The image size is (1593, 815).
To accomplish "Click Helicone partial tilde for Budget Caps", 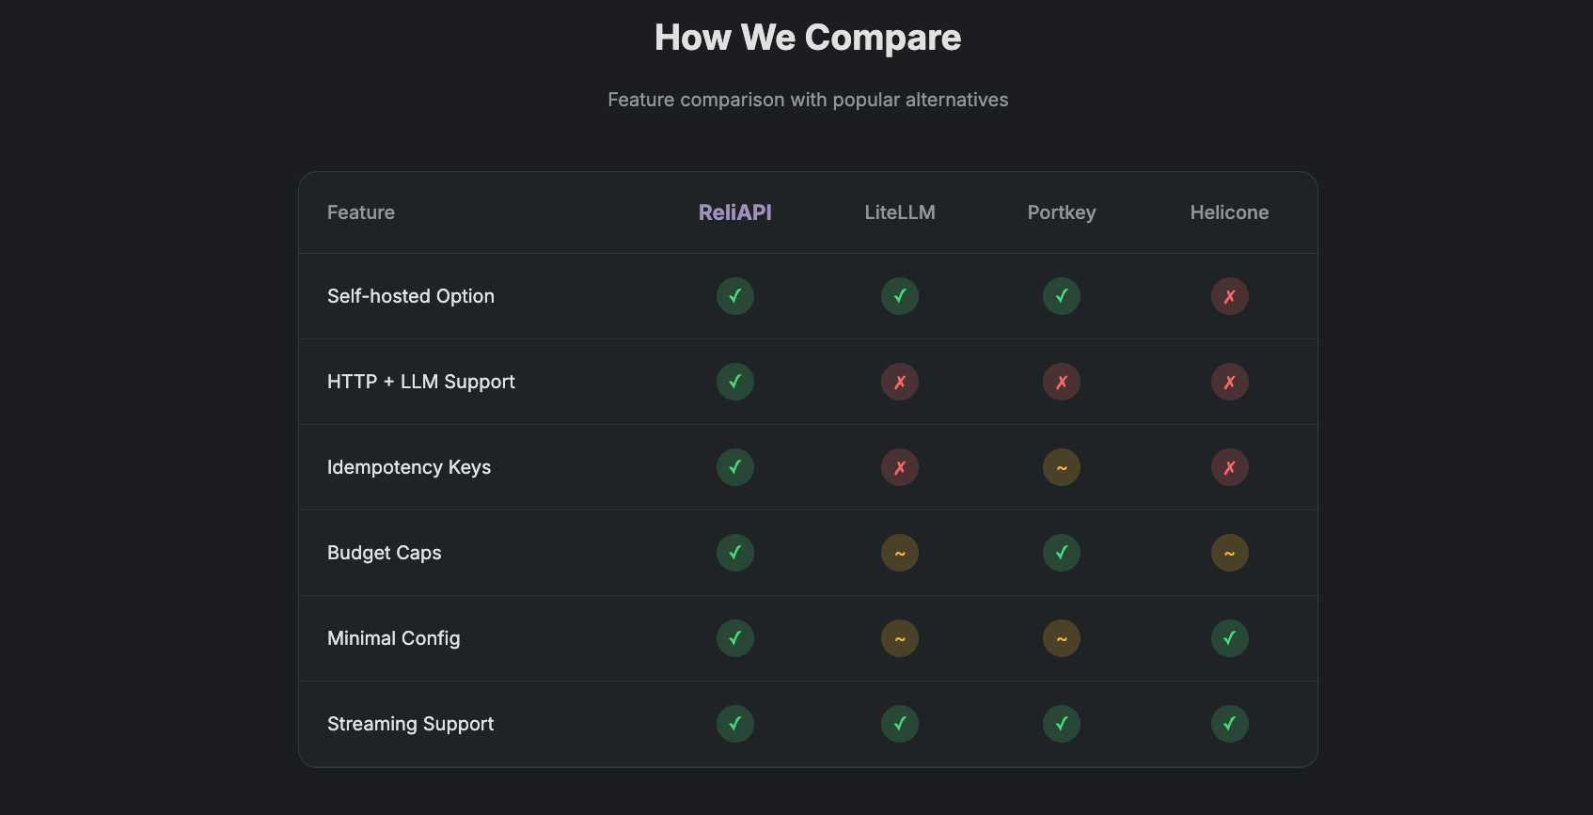I will pyautogui.click(x=1230, y=553).
